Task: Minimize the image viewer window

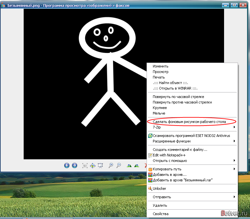Action: click(225, 5)
